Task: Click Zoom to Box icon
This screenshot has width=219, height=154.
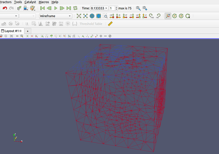Action: click(105, 16)
